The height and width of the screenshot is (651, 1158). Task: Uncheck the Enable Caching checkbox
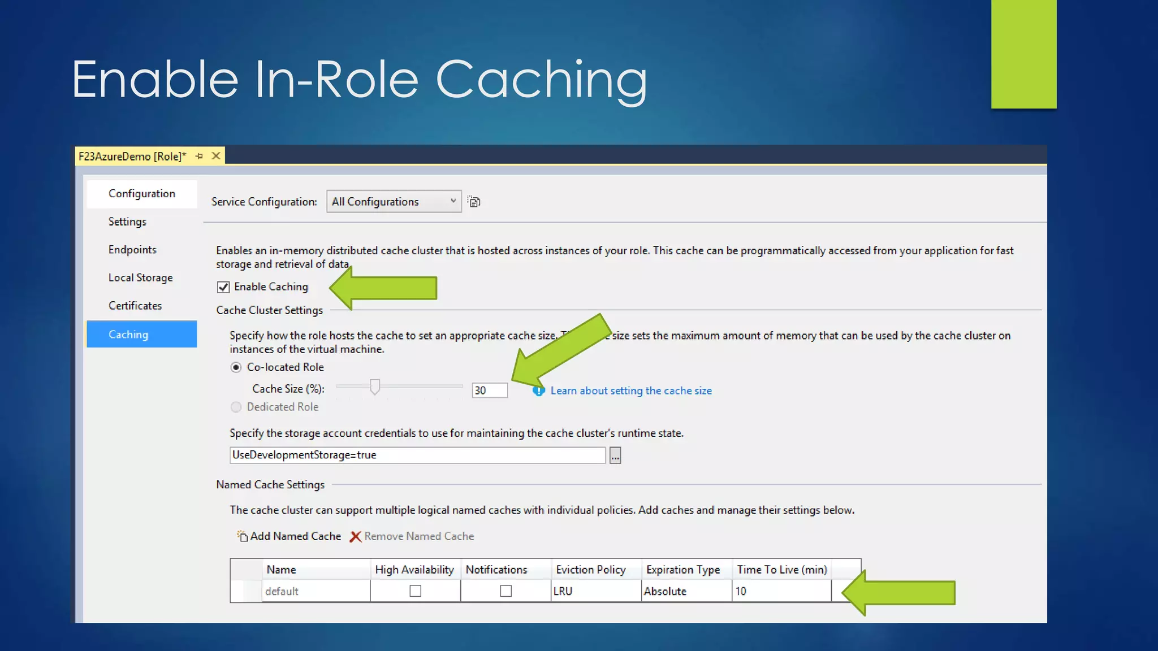(x=223, y=287)
